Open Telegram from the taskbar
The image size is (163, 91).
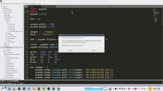coord(29,89)
